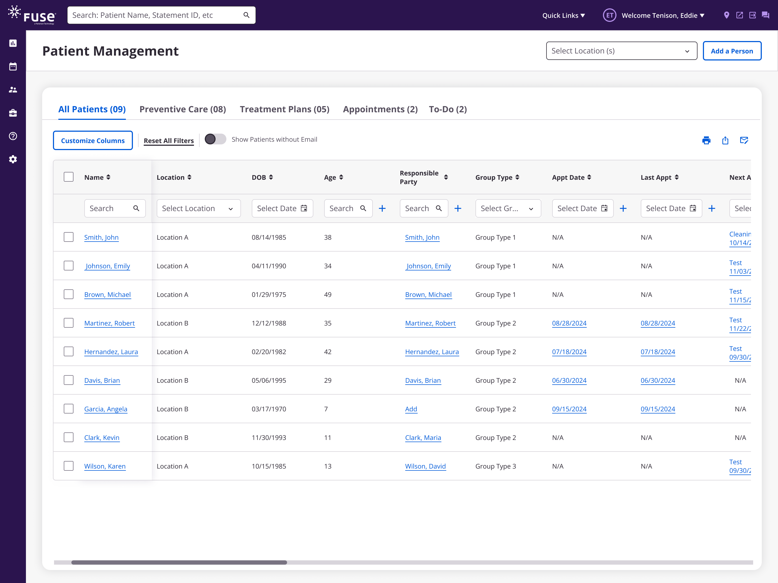This screenshot has width=778, height=583.
Task: Open the calendar schedule sidebar icon
Action: click(x=13, y=66)
